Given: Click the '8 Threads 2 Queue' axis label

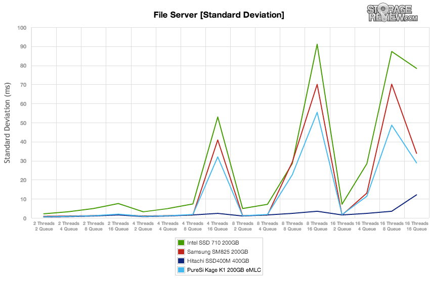Looking at the screenshot, I should [243, 226].
